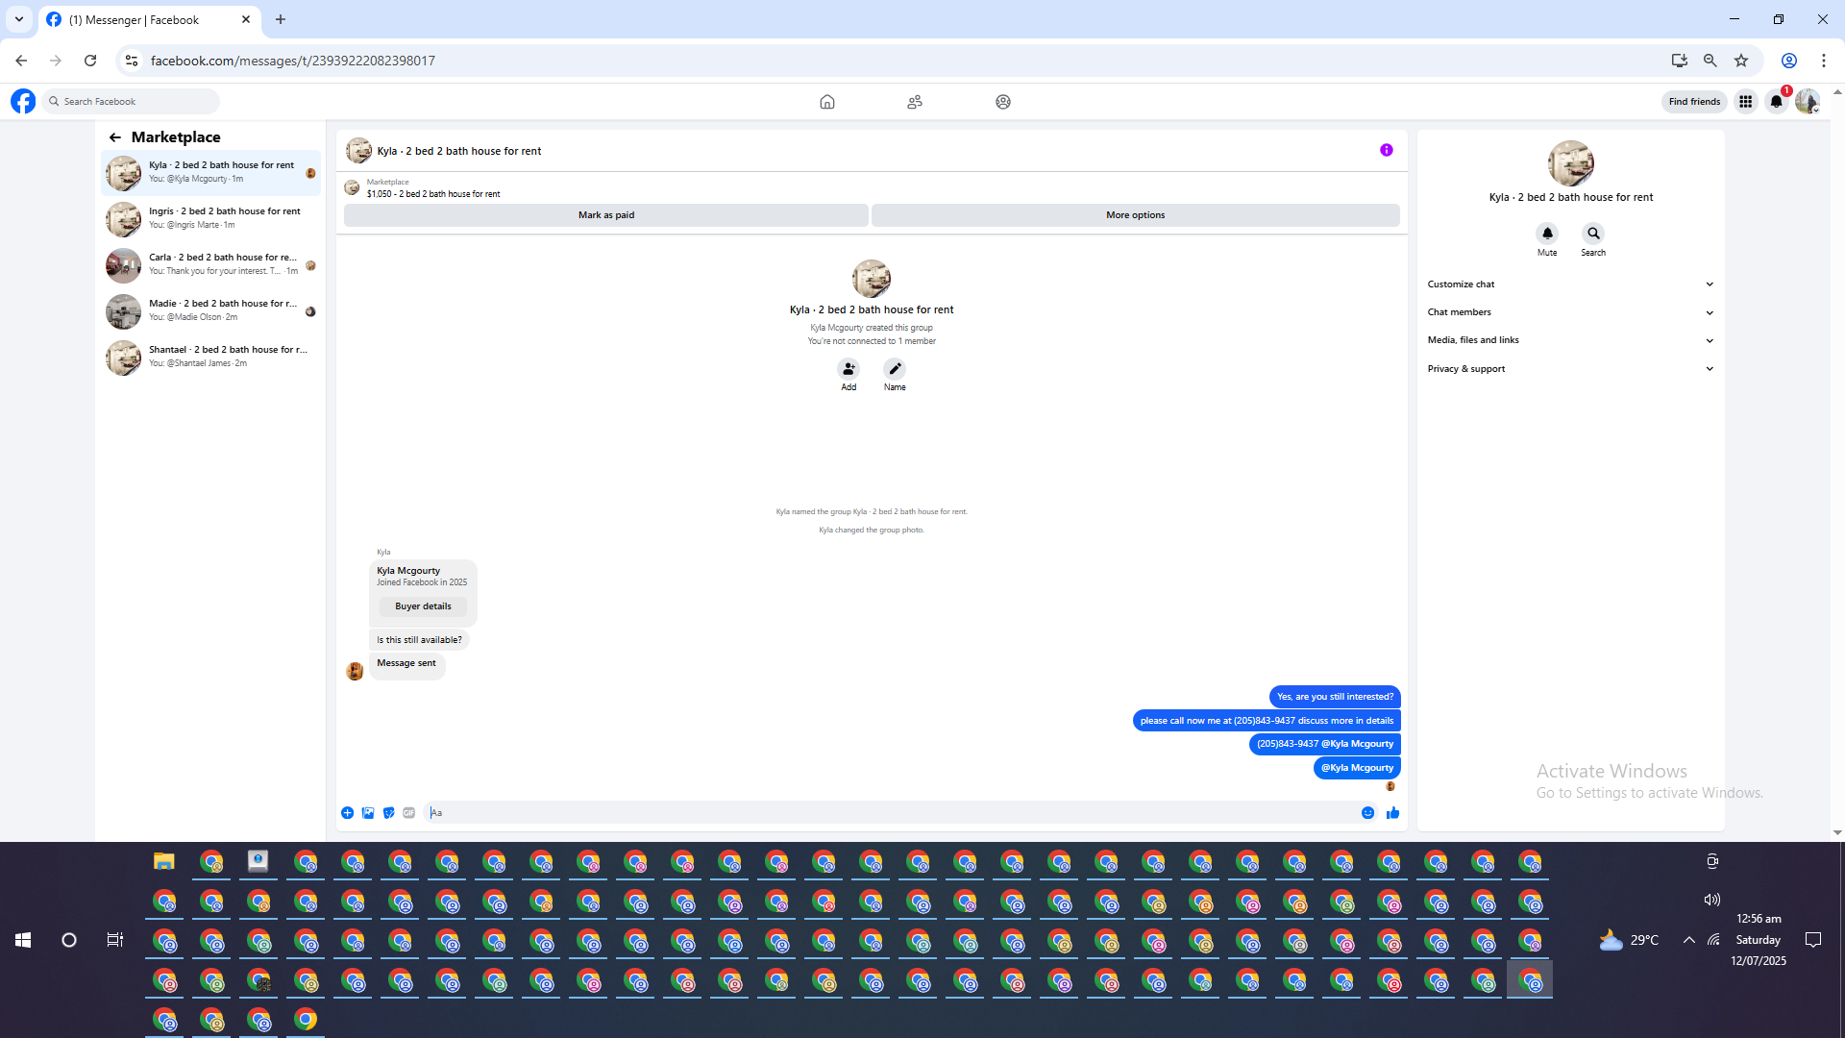Screen dimensions: 1845x1038
Task: Send a thumbs-up like
Action: click(x=1393, y=813)
